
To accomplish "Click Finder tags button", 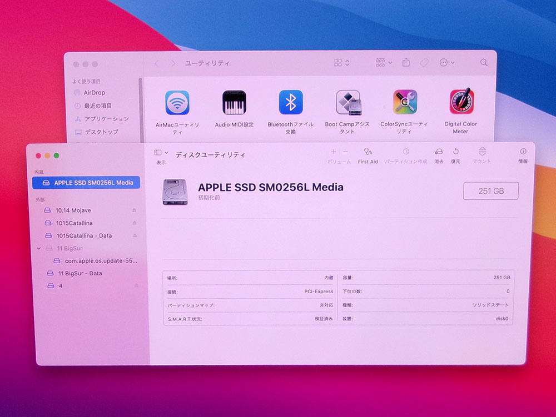I will pyautogui.click(x=424, y=63).
